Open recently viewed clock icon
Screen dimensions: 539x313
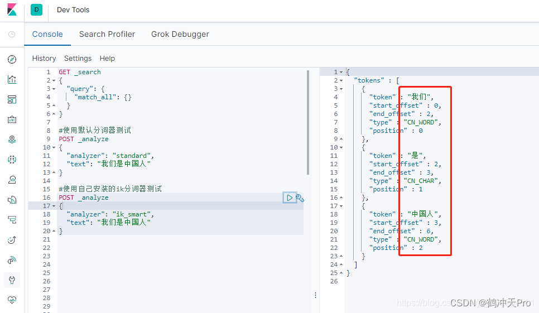click(12, 35)
